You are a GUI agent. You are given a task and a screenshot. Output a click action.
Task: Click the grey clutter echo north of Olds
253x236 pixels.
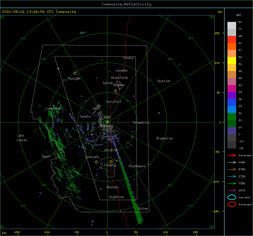97,107
